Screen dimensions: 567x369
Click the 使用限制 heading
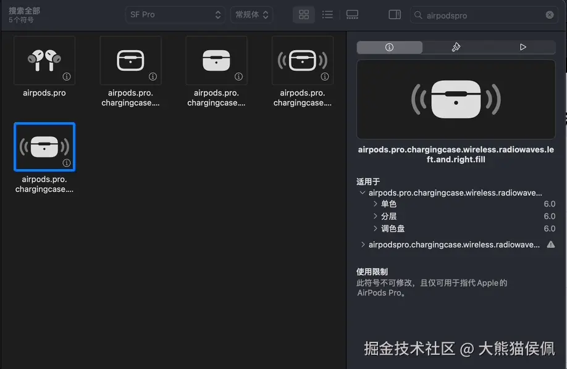pos(372,272)
